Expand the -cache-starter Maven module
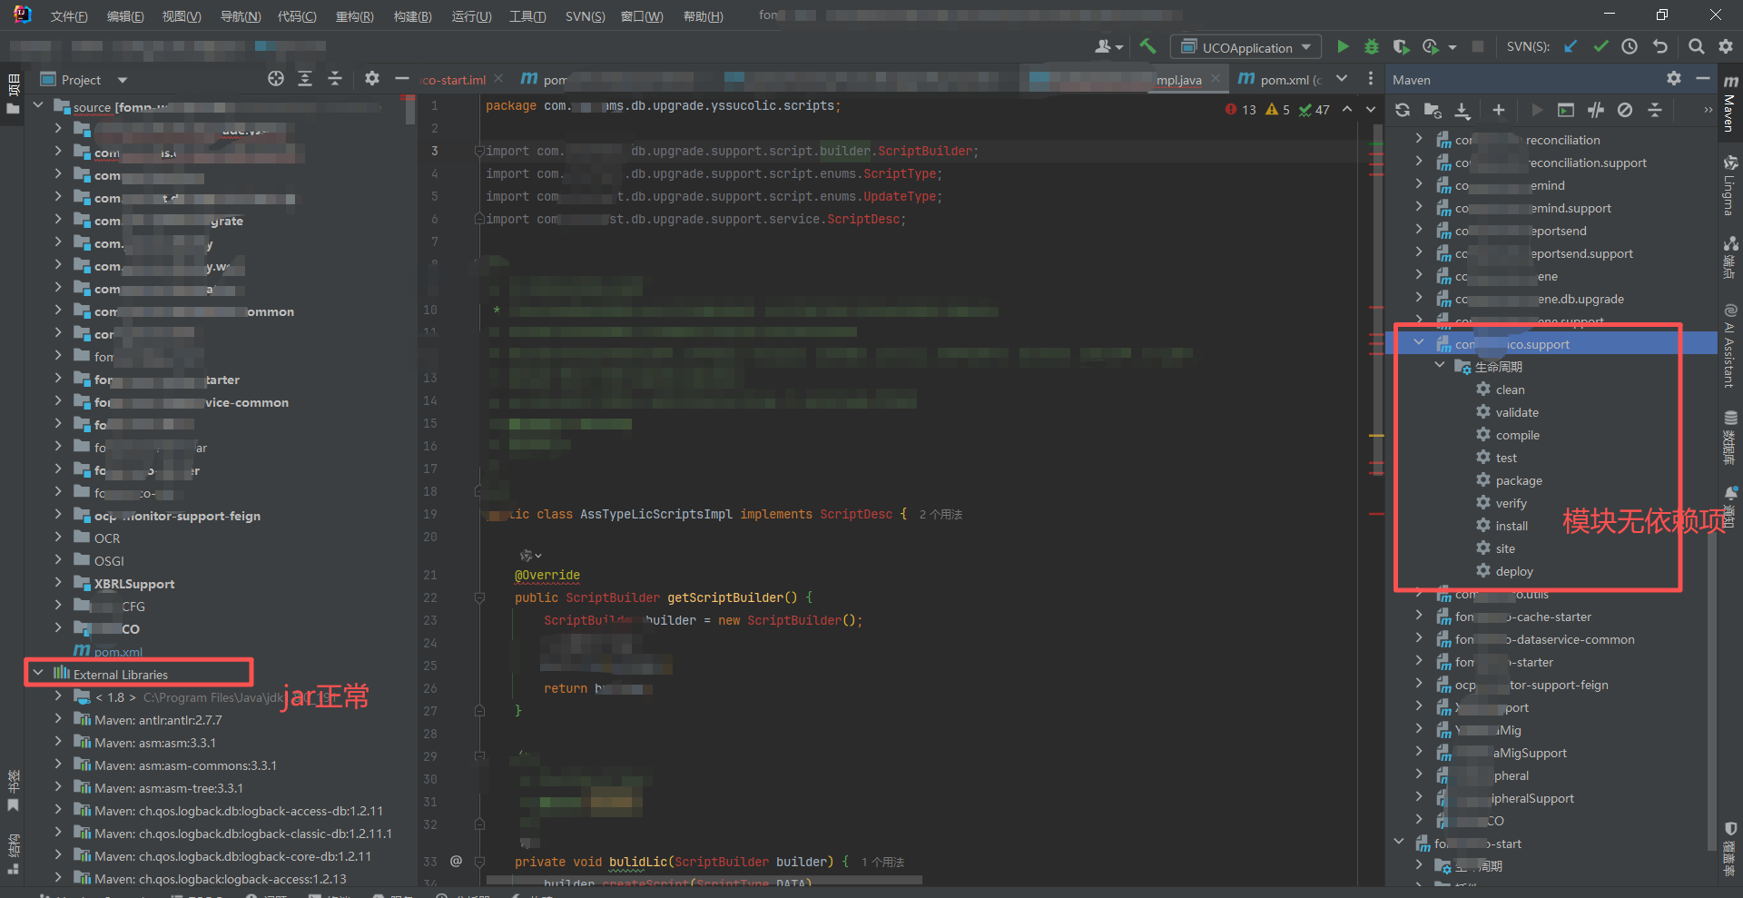The width and height of the screenshot is (1743, 898). pos(1419,615)
